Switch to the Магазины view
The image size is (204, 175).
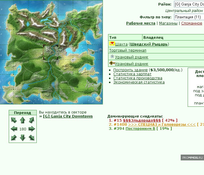[x=168, y=23]
